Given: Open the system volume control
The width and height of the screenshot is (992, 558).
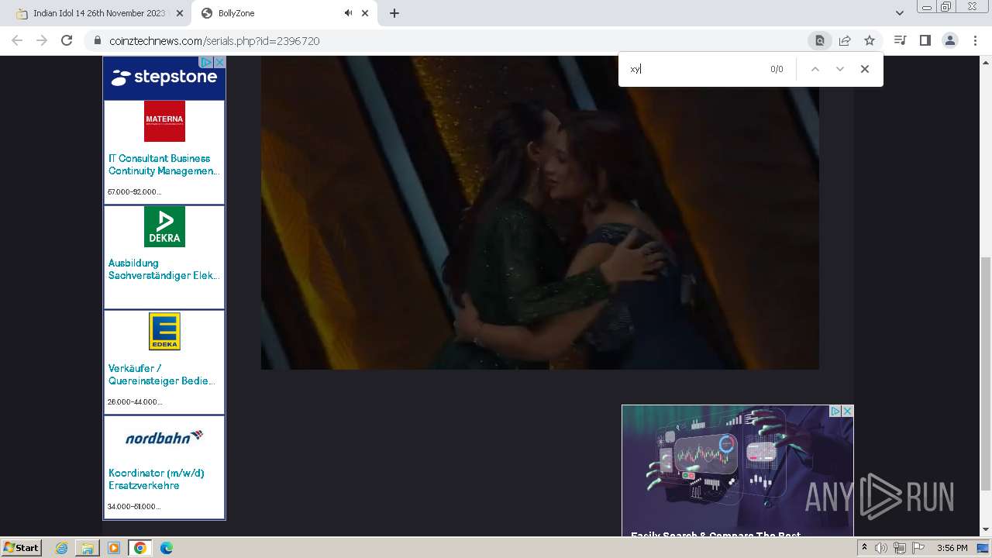Looking at the screenshot, I should 880,548.
